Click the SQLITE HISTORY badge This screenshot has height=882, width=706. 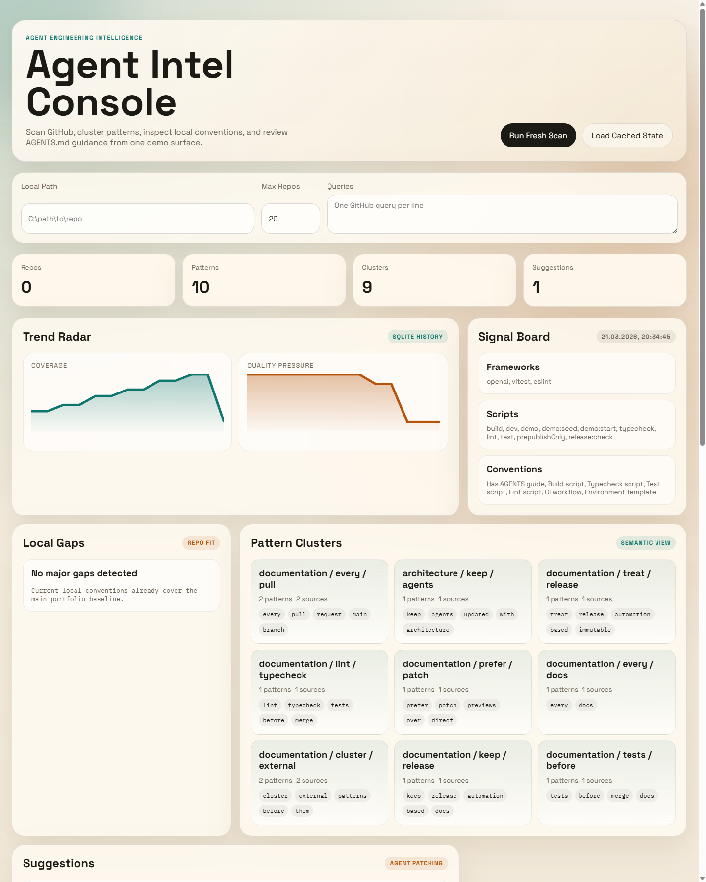[418, 337]
